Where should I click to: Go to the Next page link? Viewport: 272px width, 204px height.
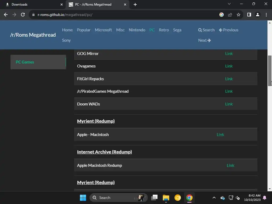tap(204, 40)
